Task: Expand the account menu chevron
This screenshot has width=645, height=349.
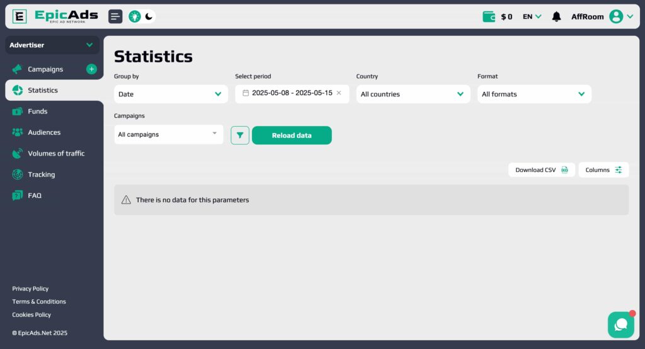Action: tap(630, 16)
